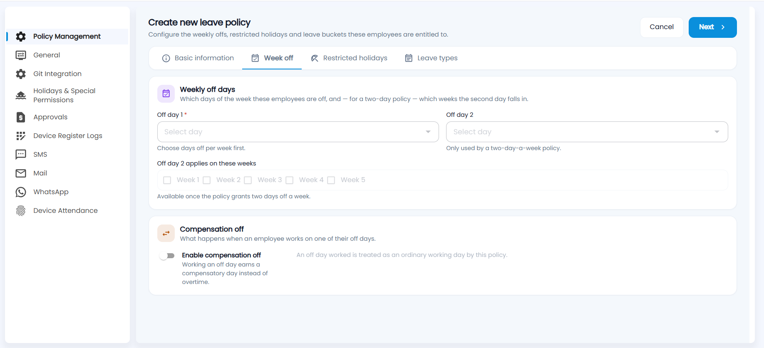The image size is (764, 348).
Task: Click the Policy Management label
Action: point(67,37)
